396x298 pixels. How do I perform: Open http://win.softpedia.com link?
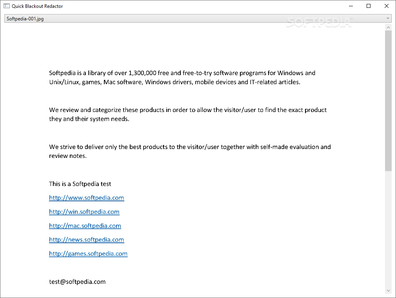pos(84,212)
